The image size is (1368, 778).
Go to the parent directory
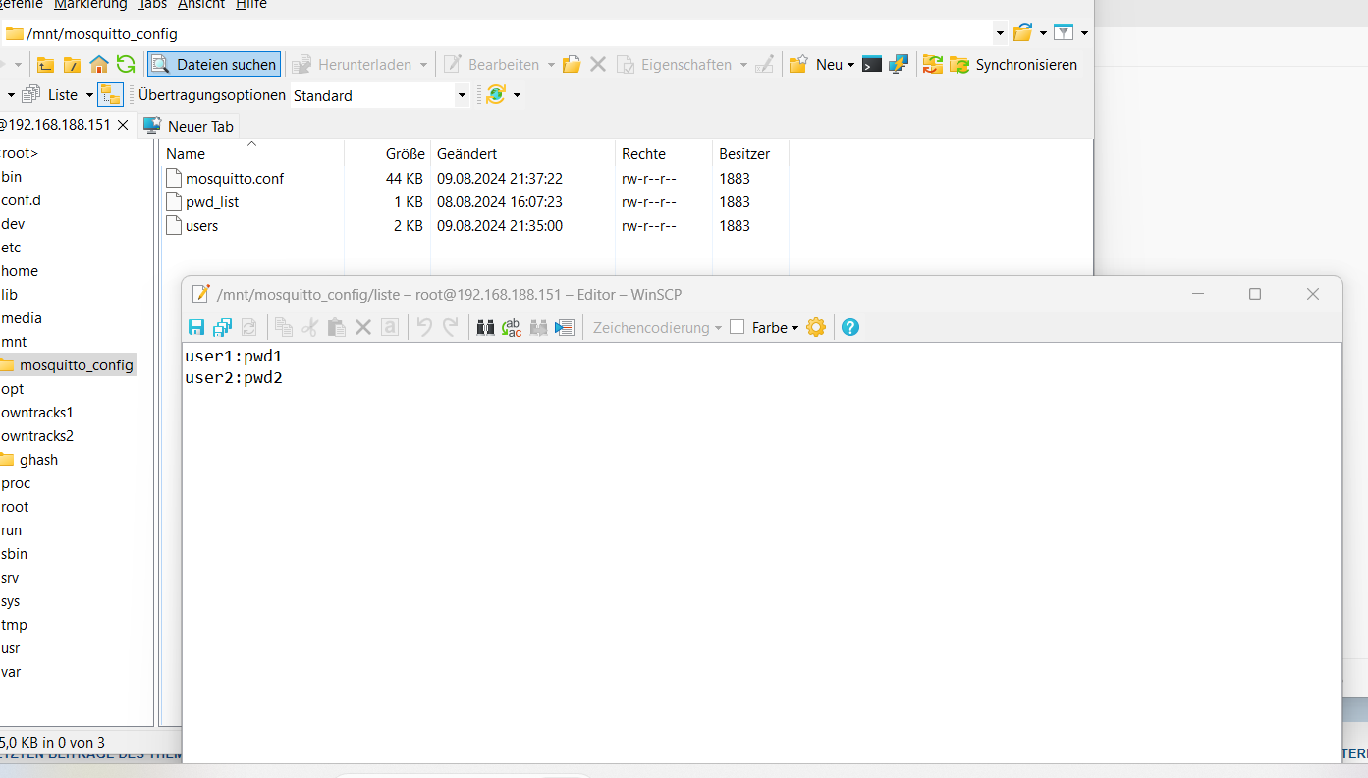(x=46, y=65)
